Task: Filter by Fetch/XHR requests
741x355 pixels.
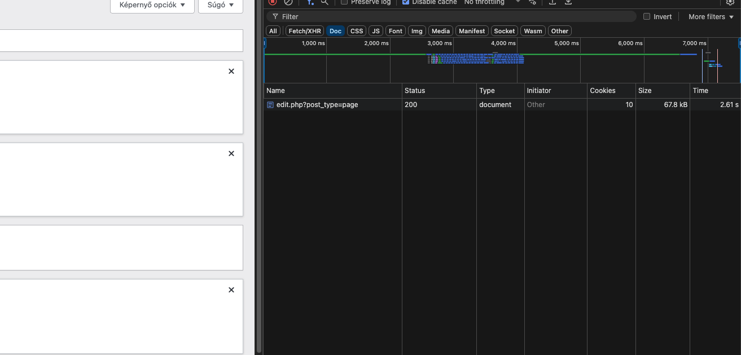Action: (x=305, y=31)
